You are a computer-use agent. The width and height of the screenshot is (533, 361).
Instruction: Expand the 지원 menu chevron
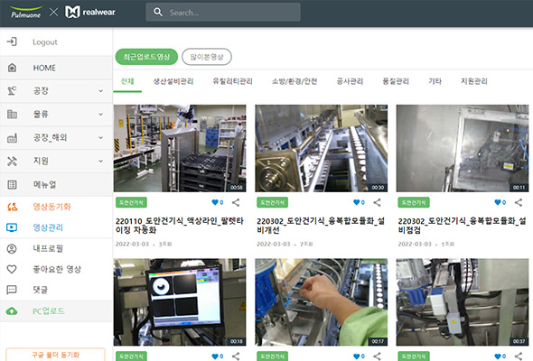tap(100, 161)
